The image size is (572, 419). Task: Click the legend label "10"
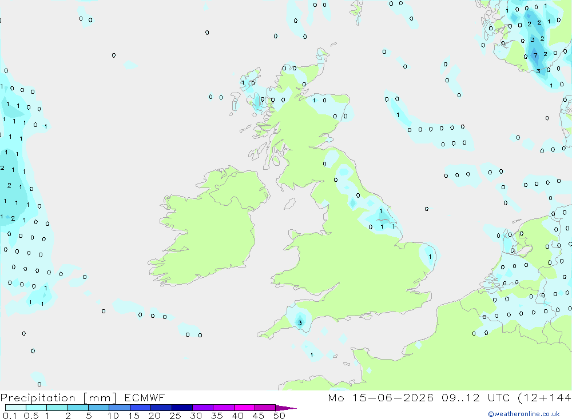[113, 416]
